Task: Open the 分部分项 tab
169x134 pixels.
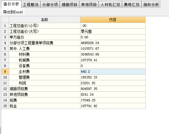Action: click(50, 5)
